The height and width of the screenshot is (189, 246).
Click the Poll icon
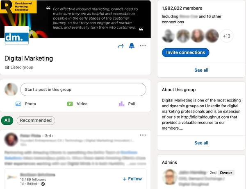[121, 104]
